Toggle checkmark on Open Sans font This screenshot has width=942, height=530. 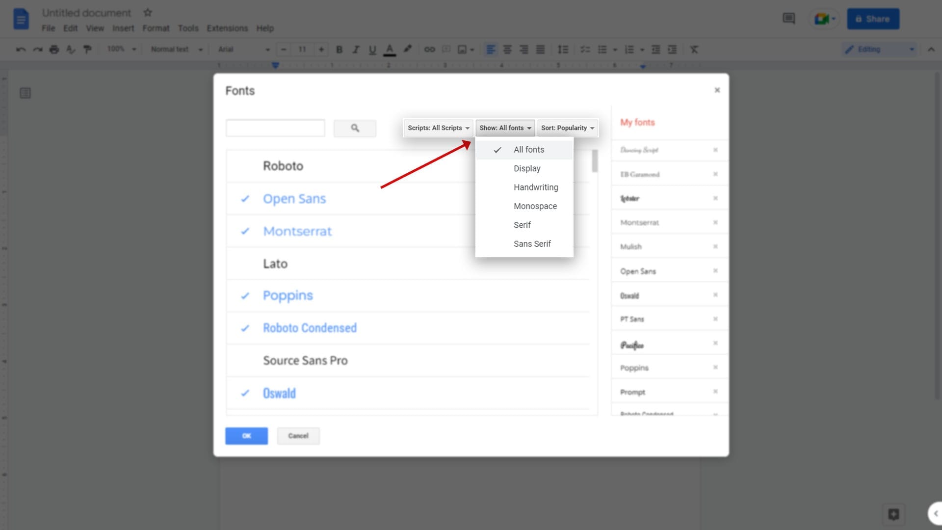[x=244, y=199]
